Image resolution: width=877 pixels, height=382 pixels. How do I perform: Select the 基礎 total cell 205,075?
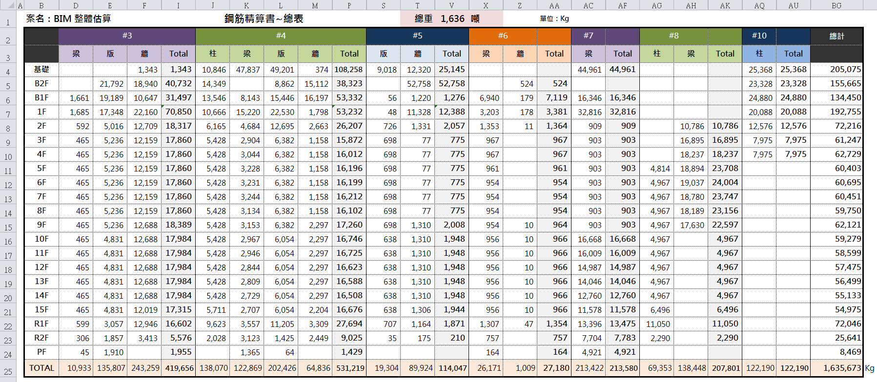click(x=836, y=70)
